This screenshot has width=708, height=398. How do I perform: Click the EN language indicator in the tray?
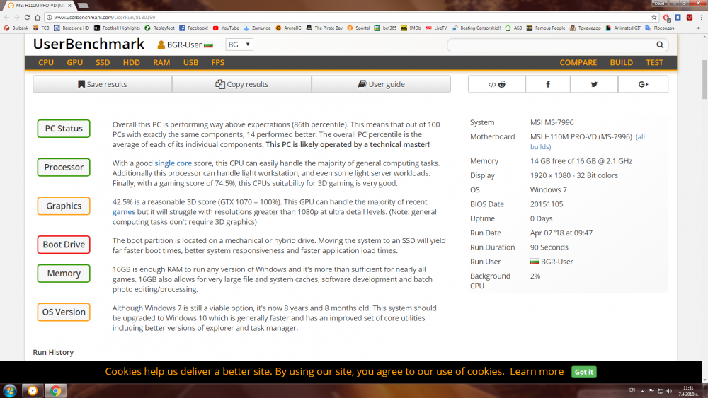[x=632, y=390]
